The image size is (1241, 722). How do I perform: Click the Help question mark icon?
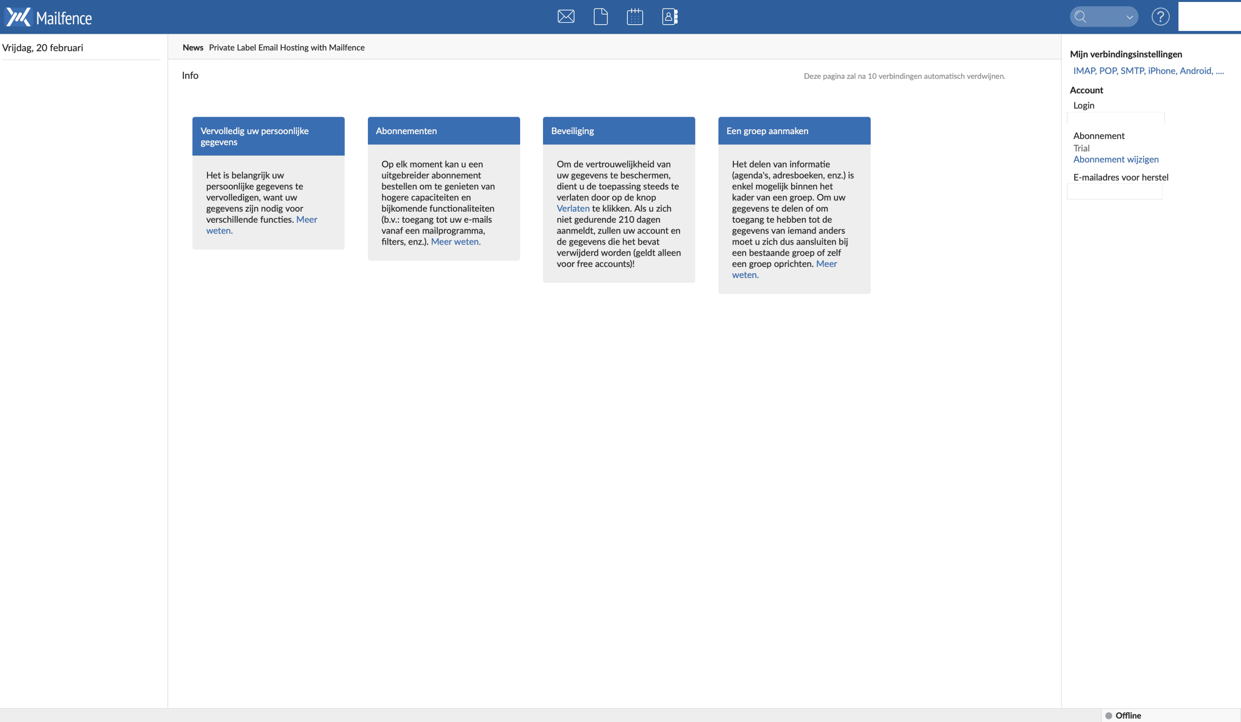click(x=1160, y=16)
